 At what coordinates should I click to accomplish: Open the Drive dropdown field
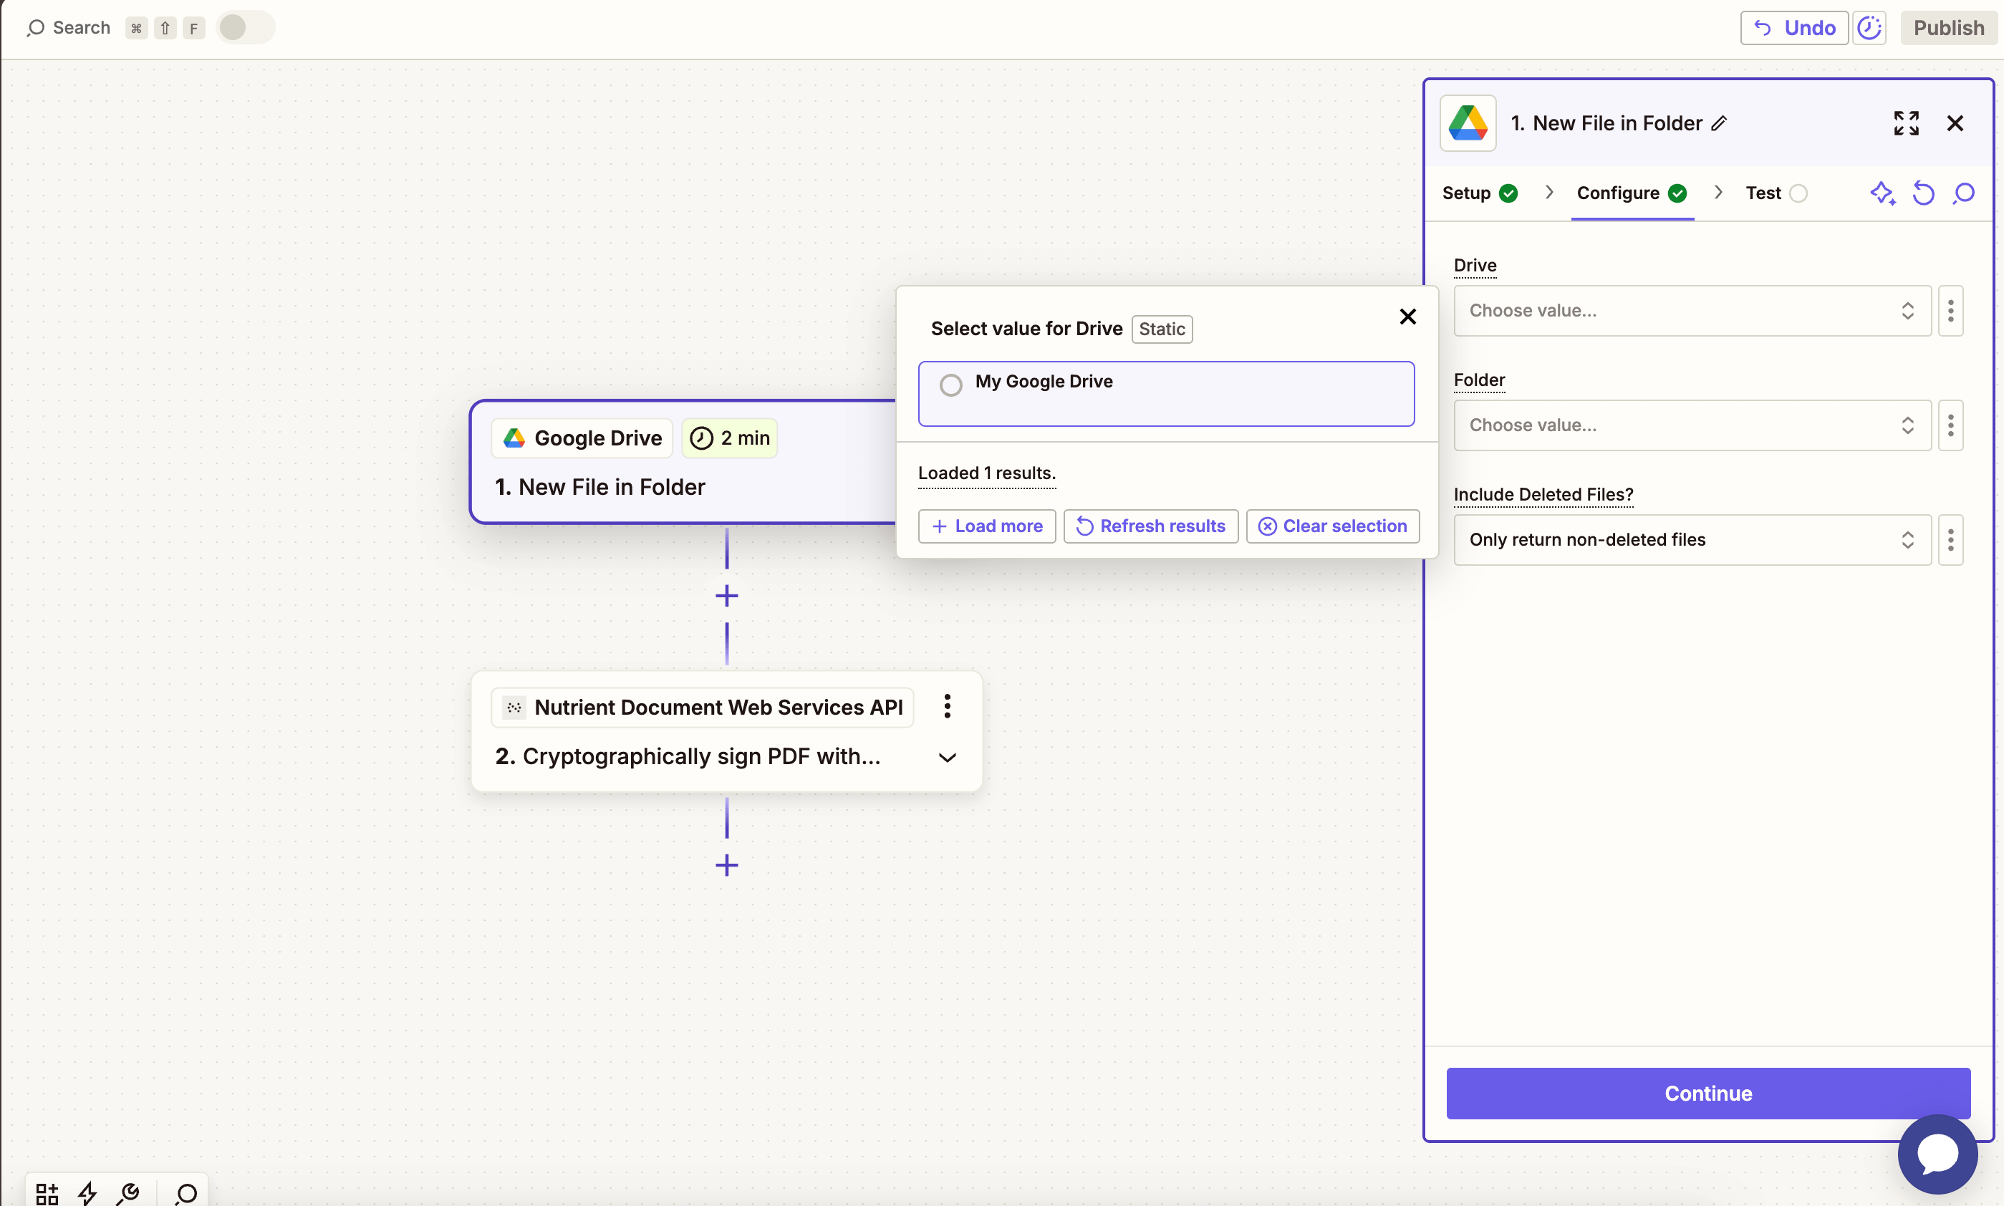(x=1692, y=310)
